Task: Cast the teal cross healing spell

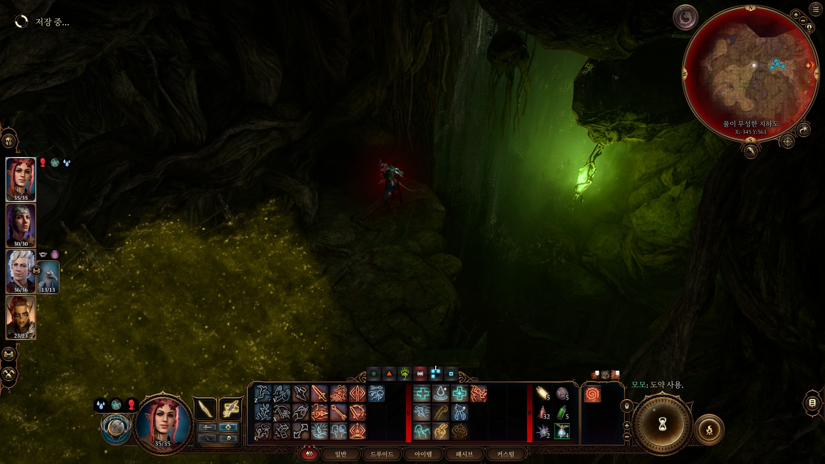Action: click(422, 394)
